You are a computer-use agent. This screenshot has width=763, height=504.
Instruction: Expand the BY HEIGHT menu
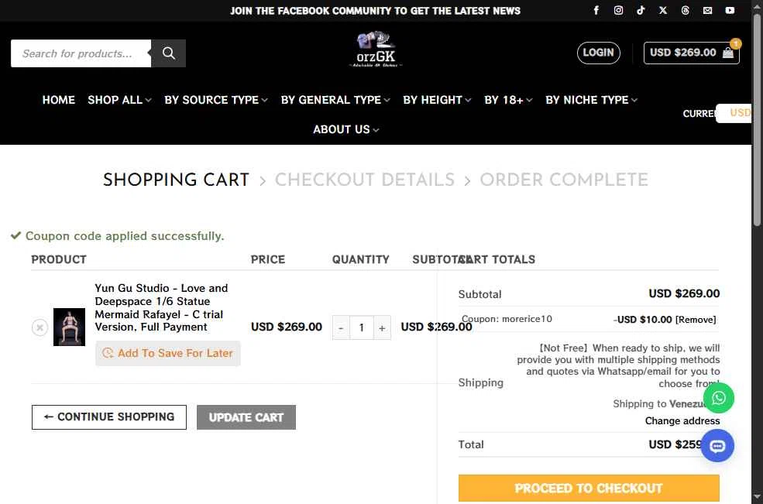(437, 100)
